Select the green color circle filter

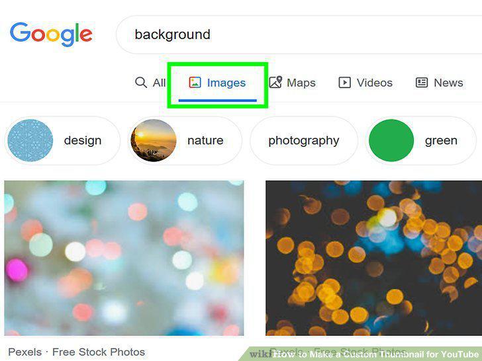tap(391, 140)
